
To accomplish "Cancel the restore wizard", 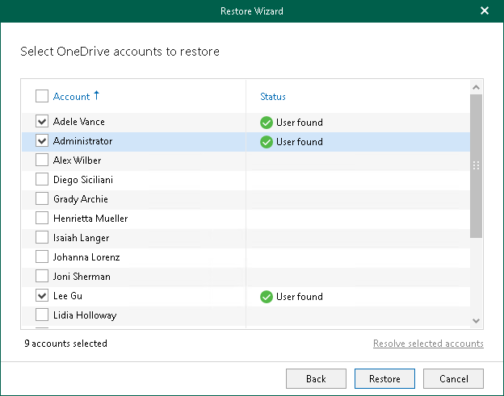I will (x=453, y=378).
